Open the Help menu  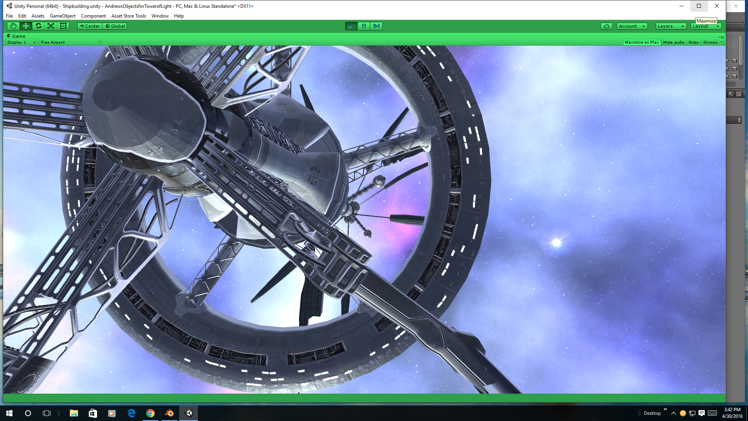click(179, 16)
